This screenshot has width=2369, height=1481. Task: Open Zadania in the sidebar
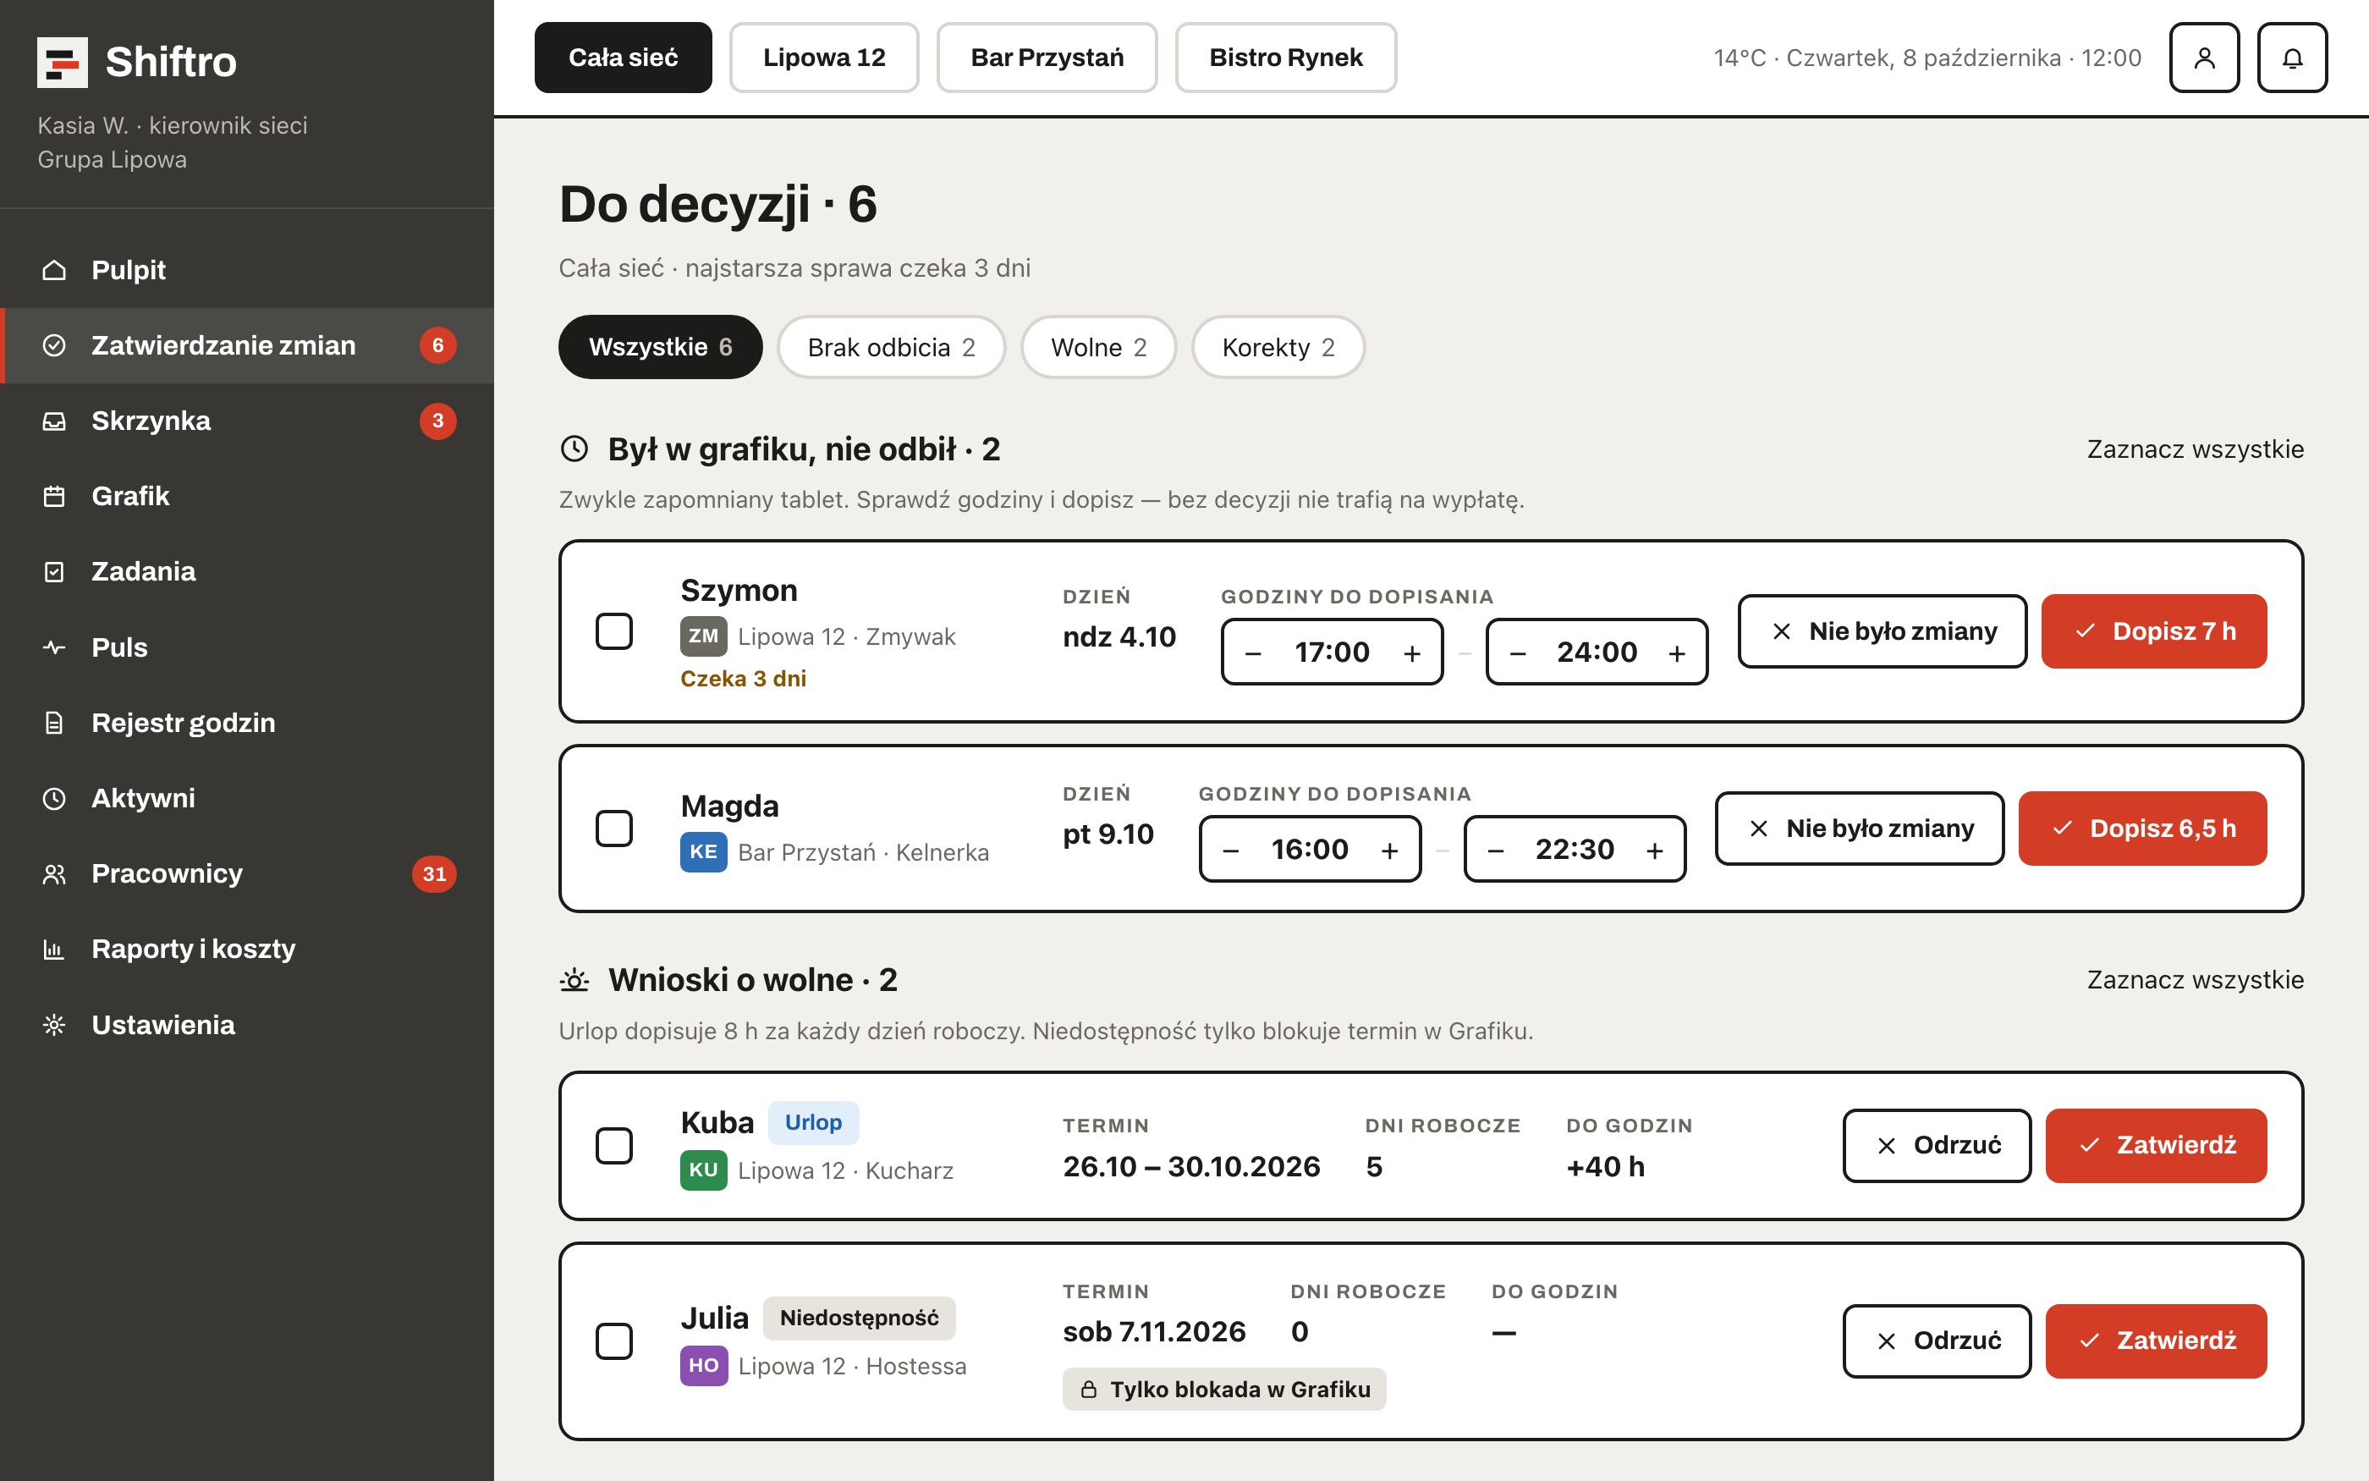tap(247, 571)
